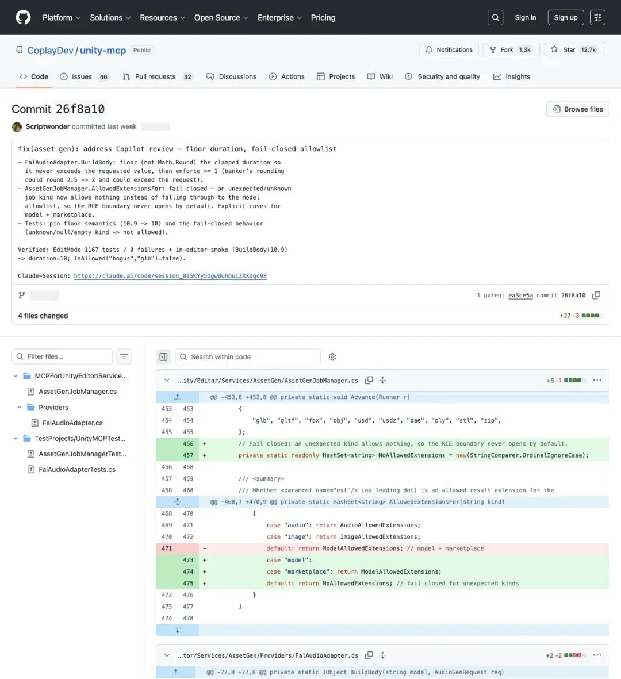The height and width of the screenshot is (679, 621).
Task: Switch to the Issues tab
Action: [x=85, y=76]
